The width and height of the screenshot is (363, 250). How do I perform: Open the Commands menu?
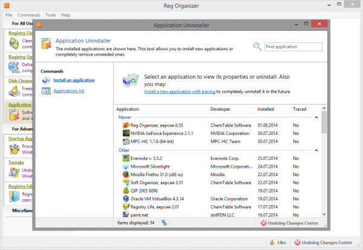pos(28,15)
